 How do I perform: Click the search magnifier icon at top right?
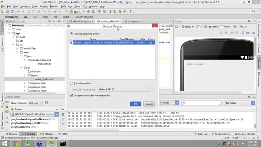pos(254,11)
